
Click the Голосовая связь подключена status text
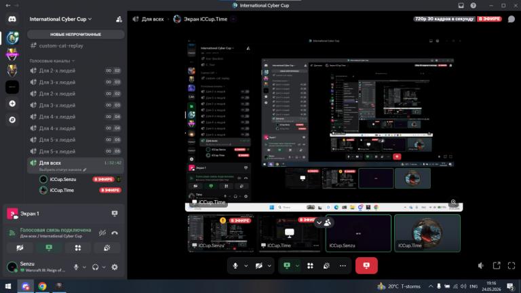[56, 230]
